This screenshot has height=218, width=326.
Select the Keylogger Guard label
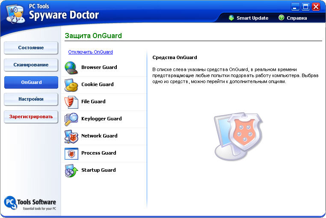[x=101, y=119]
